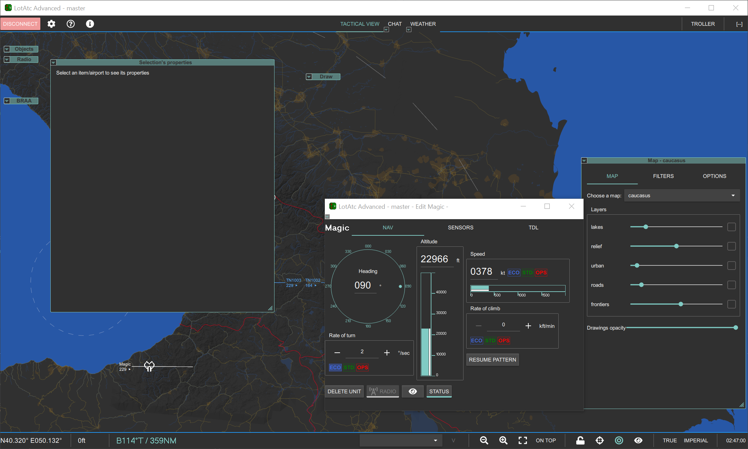The width and height of the screenshot is (748, 449).
Task: Select ECO speed preset
Action: pyautogui.click(x=514, y=273)
